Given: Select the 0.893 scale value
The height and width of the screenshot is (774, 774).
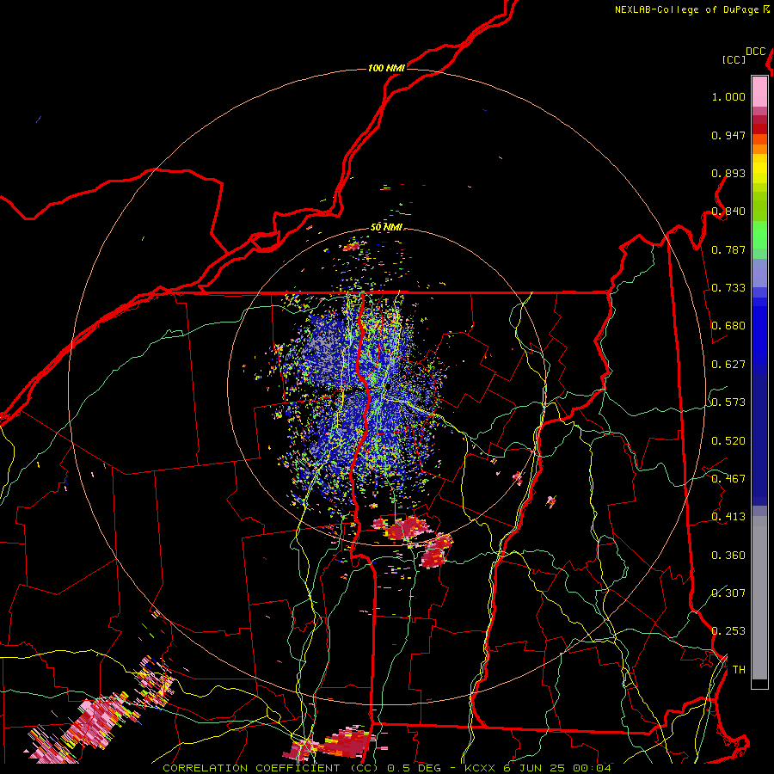Looking at the screenshot, I should 728,173.
